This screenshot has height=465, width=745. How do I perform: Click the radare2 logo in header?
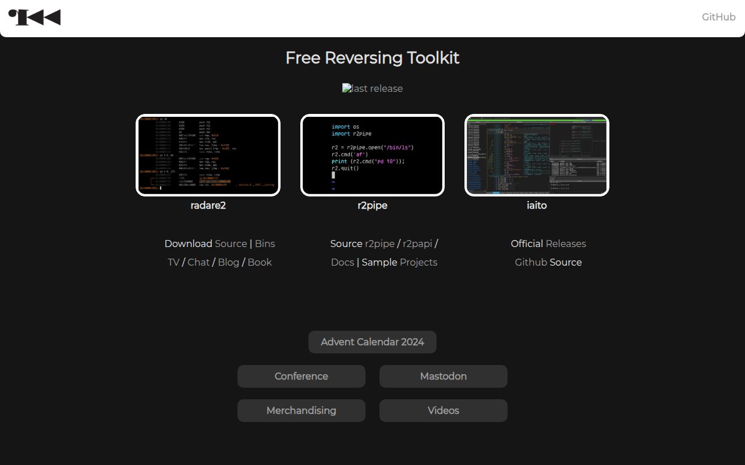point(35,17)
